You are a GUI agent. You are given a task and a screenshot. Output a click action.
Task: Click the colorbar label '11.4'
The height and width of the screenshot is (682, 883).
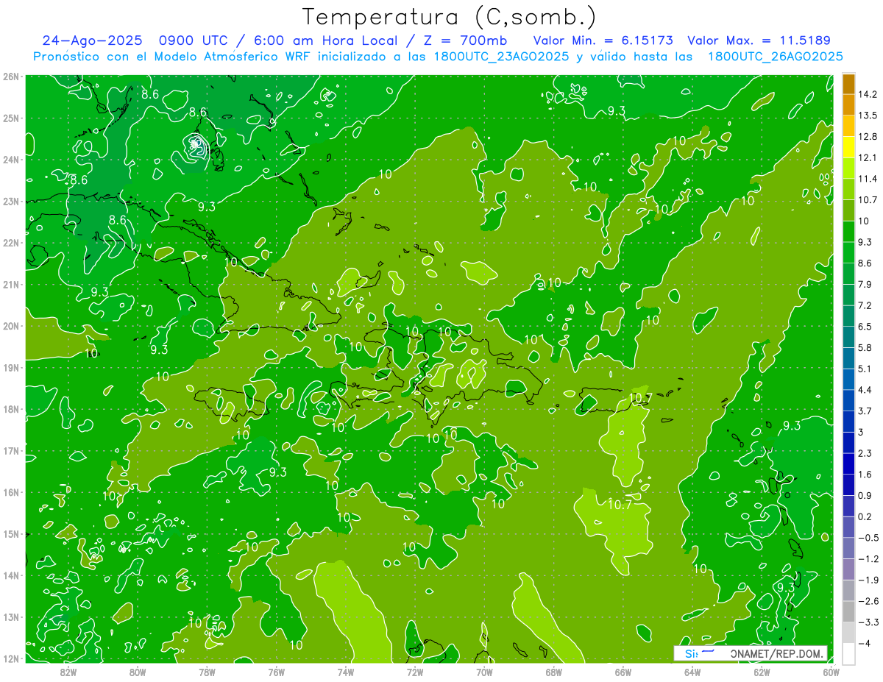[869, 178]
